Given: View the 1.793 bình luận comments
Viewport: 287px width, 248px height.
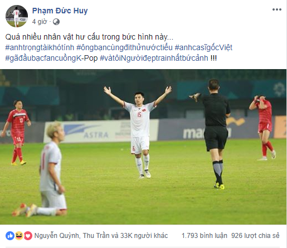Looking at the screenshot, I should 205,236.
